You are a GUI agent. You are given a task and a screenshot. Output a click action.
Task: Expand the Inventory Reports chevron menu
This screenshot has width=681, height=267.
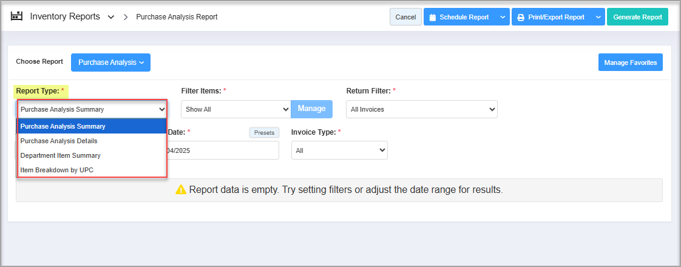pos(110,17)
